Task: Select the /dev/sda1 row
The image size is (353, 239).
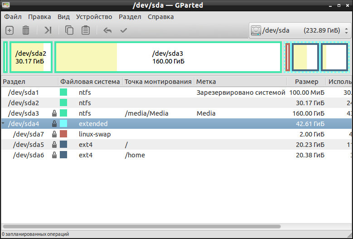Action: [x=177, y=92]
